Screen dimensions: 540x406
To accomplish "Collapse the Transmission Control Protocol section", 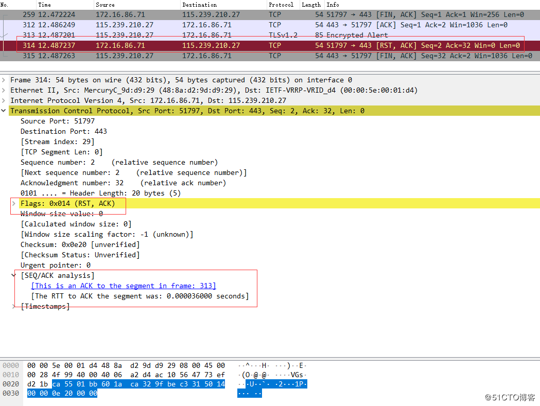I will (5, 111).
